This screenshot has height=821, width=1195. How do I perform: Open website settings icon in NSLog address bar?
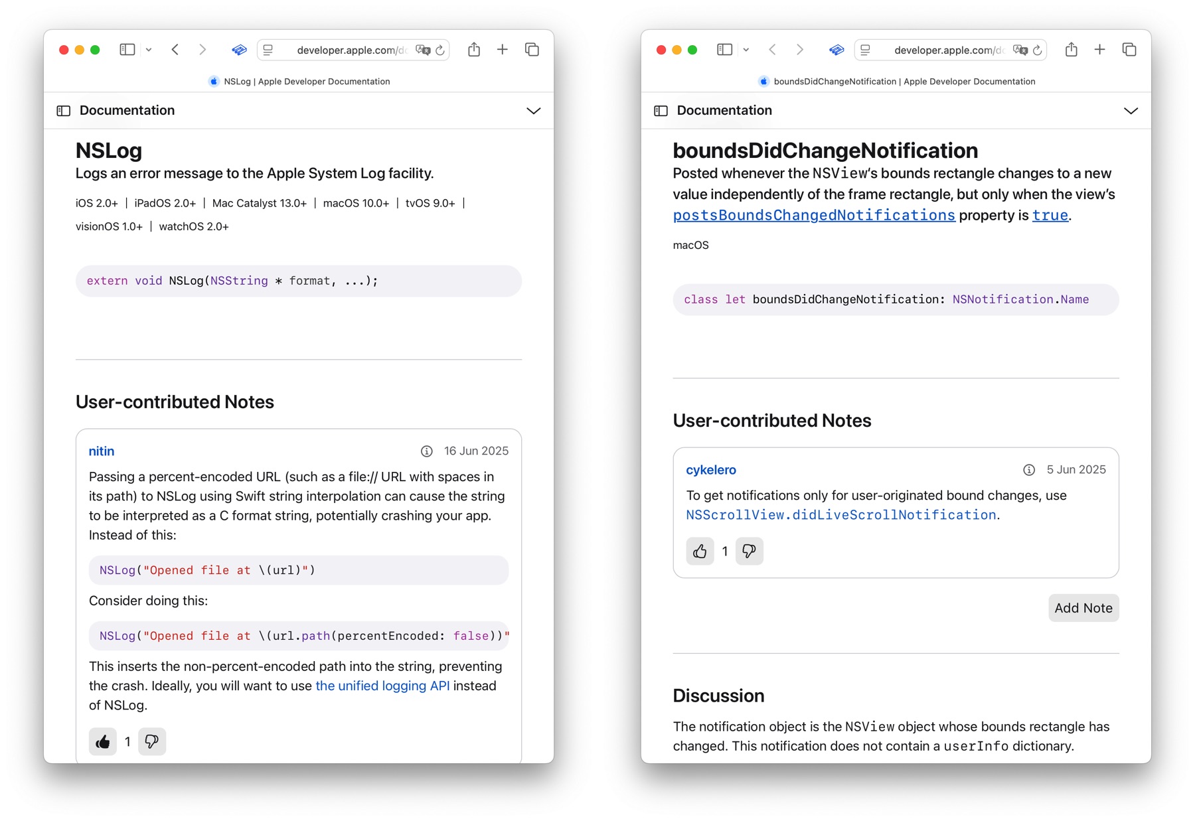(268, 50)
